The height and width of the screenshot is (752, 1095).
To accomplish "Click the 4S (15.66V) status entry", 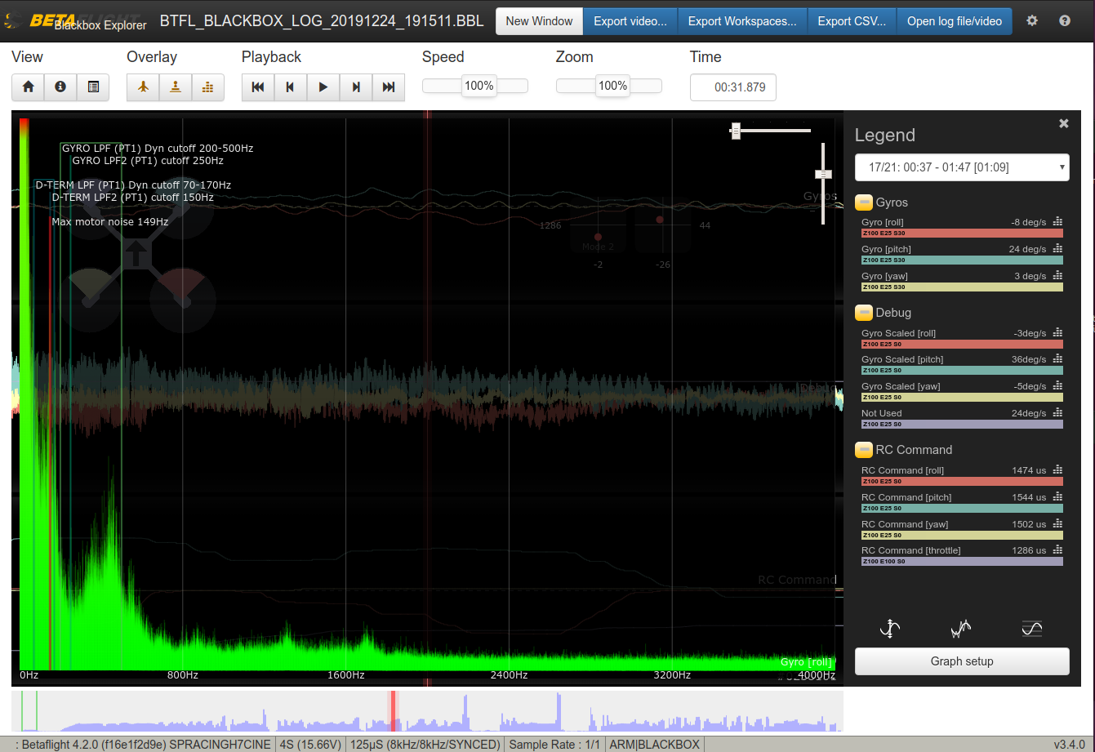I will click(x=310, y=745).
